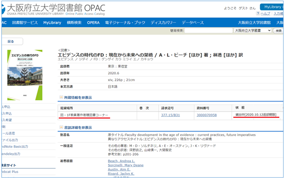
Task: Click the book cover thumbnail image
Action: [x=25, y=75]
